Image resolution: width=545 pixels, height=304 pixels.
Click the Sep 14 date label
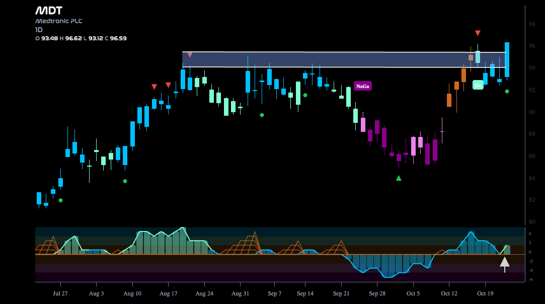click(x=305, y=293)
